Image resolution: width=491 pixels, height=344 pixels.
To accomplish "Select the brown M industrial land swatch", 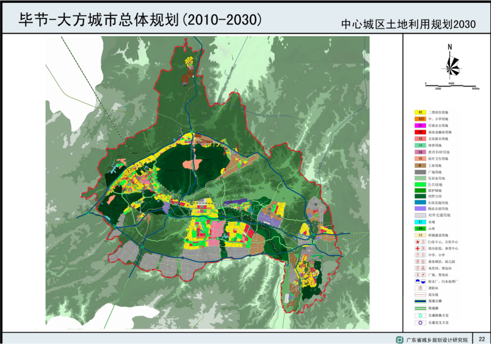I will 421,165.
